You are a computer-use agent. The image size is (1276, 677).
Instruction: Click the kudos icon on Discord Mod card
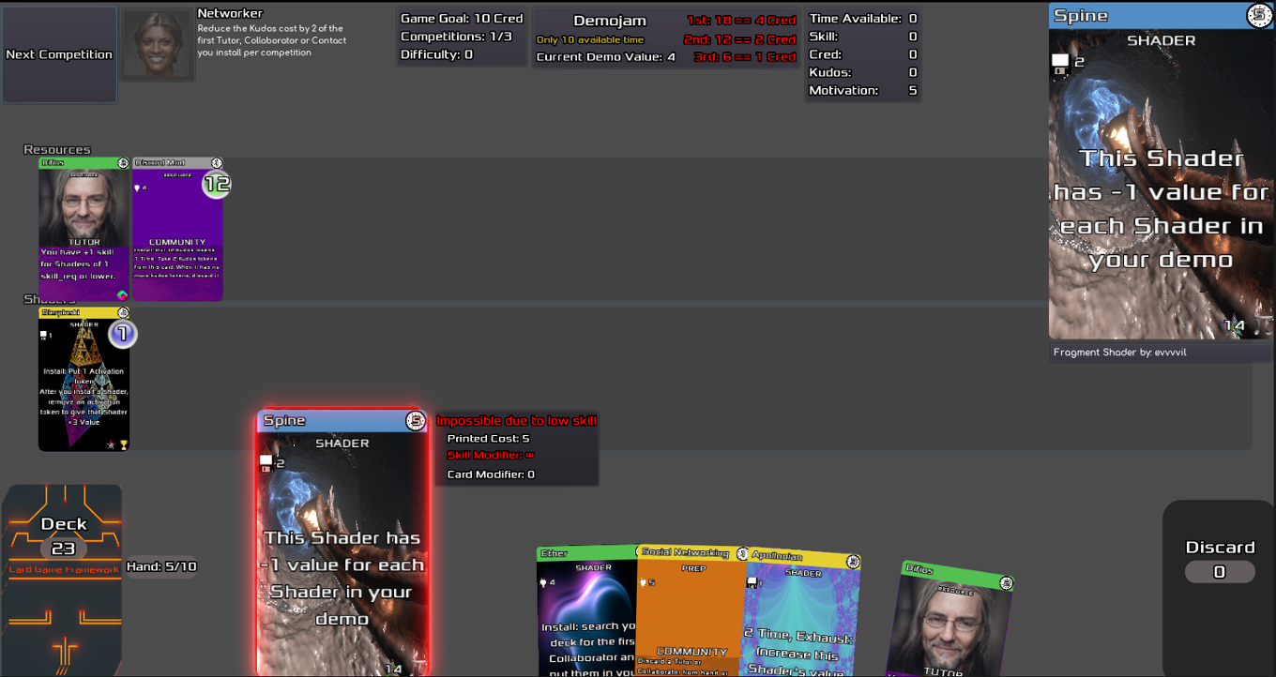point(139,188)
